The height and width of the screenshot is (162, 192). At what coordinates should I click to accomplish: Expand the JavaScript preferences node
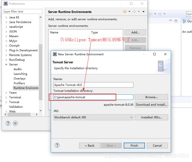pyautogui.click(x=6, y=27)
